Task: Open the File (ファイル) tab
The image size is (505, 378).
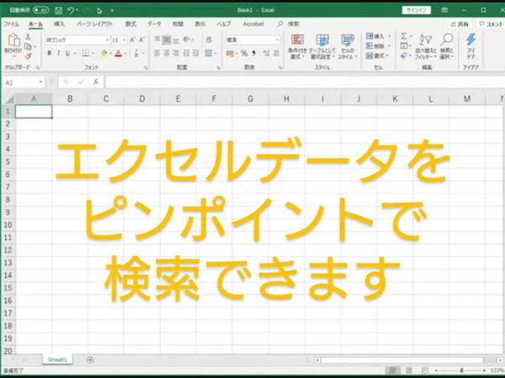Action: [11, 24]
